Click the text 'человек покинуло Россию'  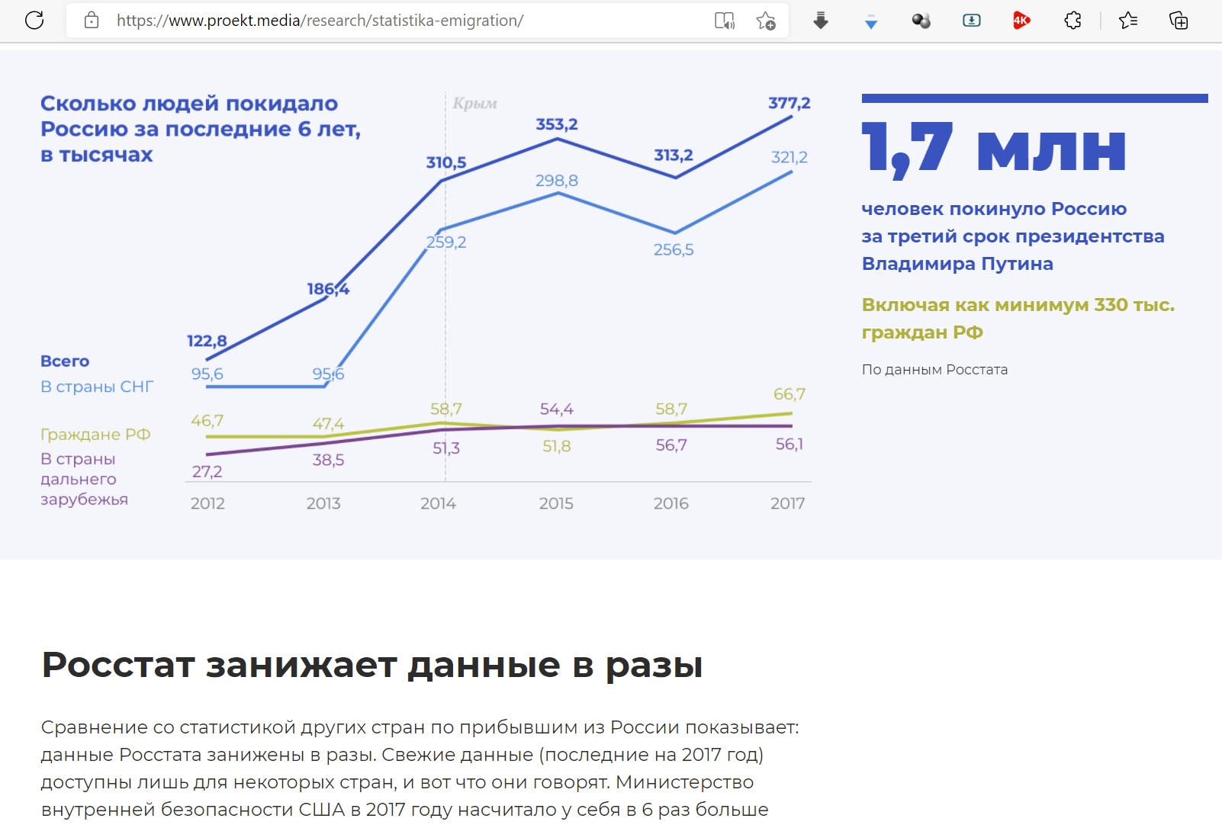coord(994,209)
